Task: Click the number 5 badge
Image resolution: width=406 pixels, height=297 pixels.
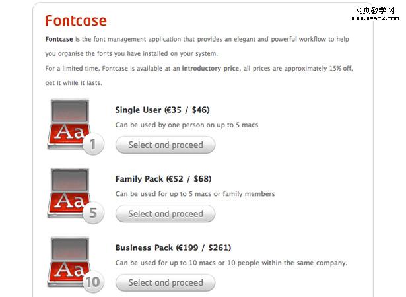Action: [x=93, y=214]
